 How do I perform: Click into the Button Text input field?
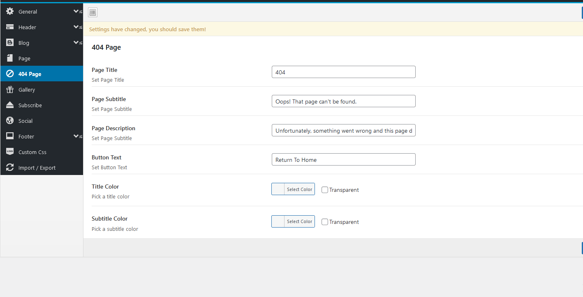[x=343, y=160]
